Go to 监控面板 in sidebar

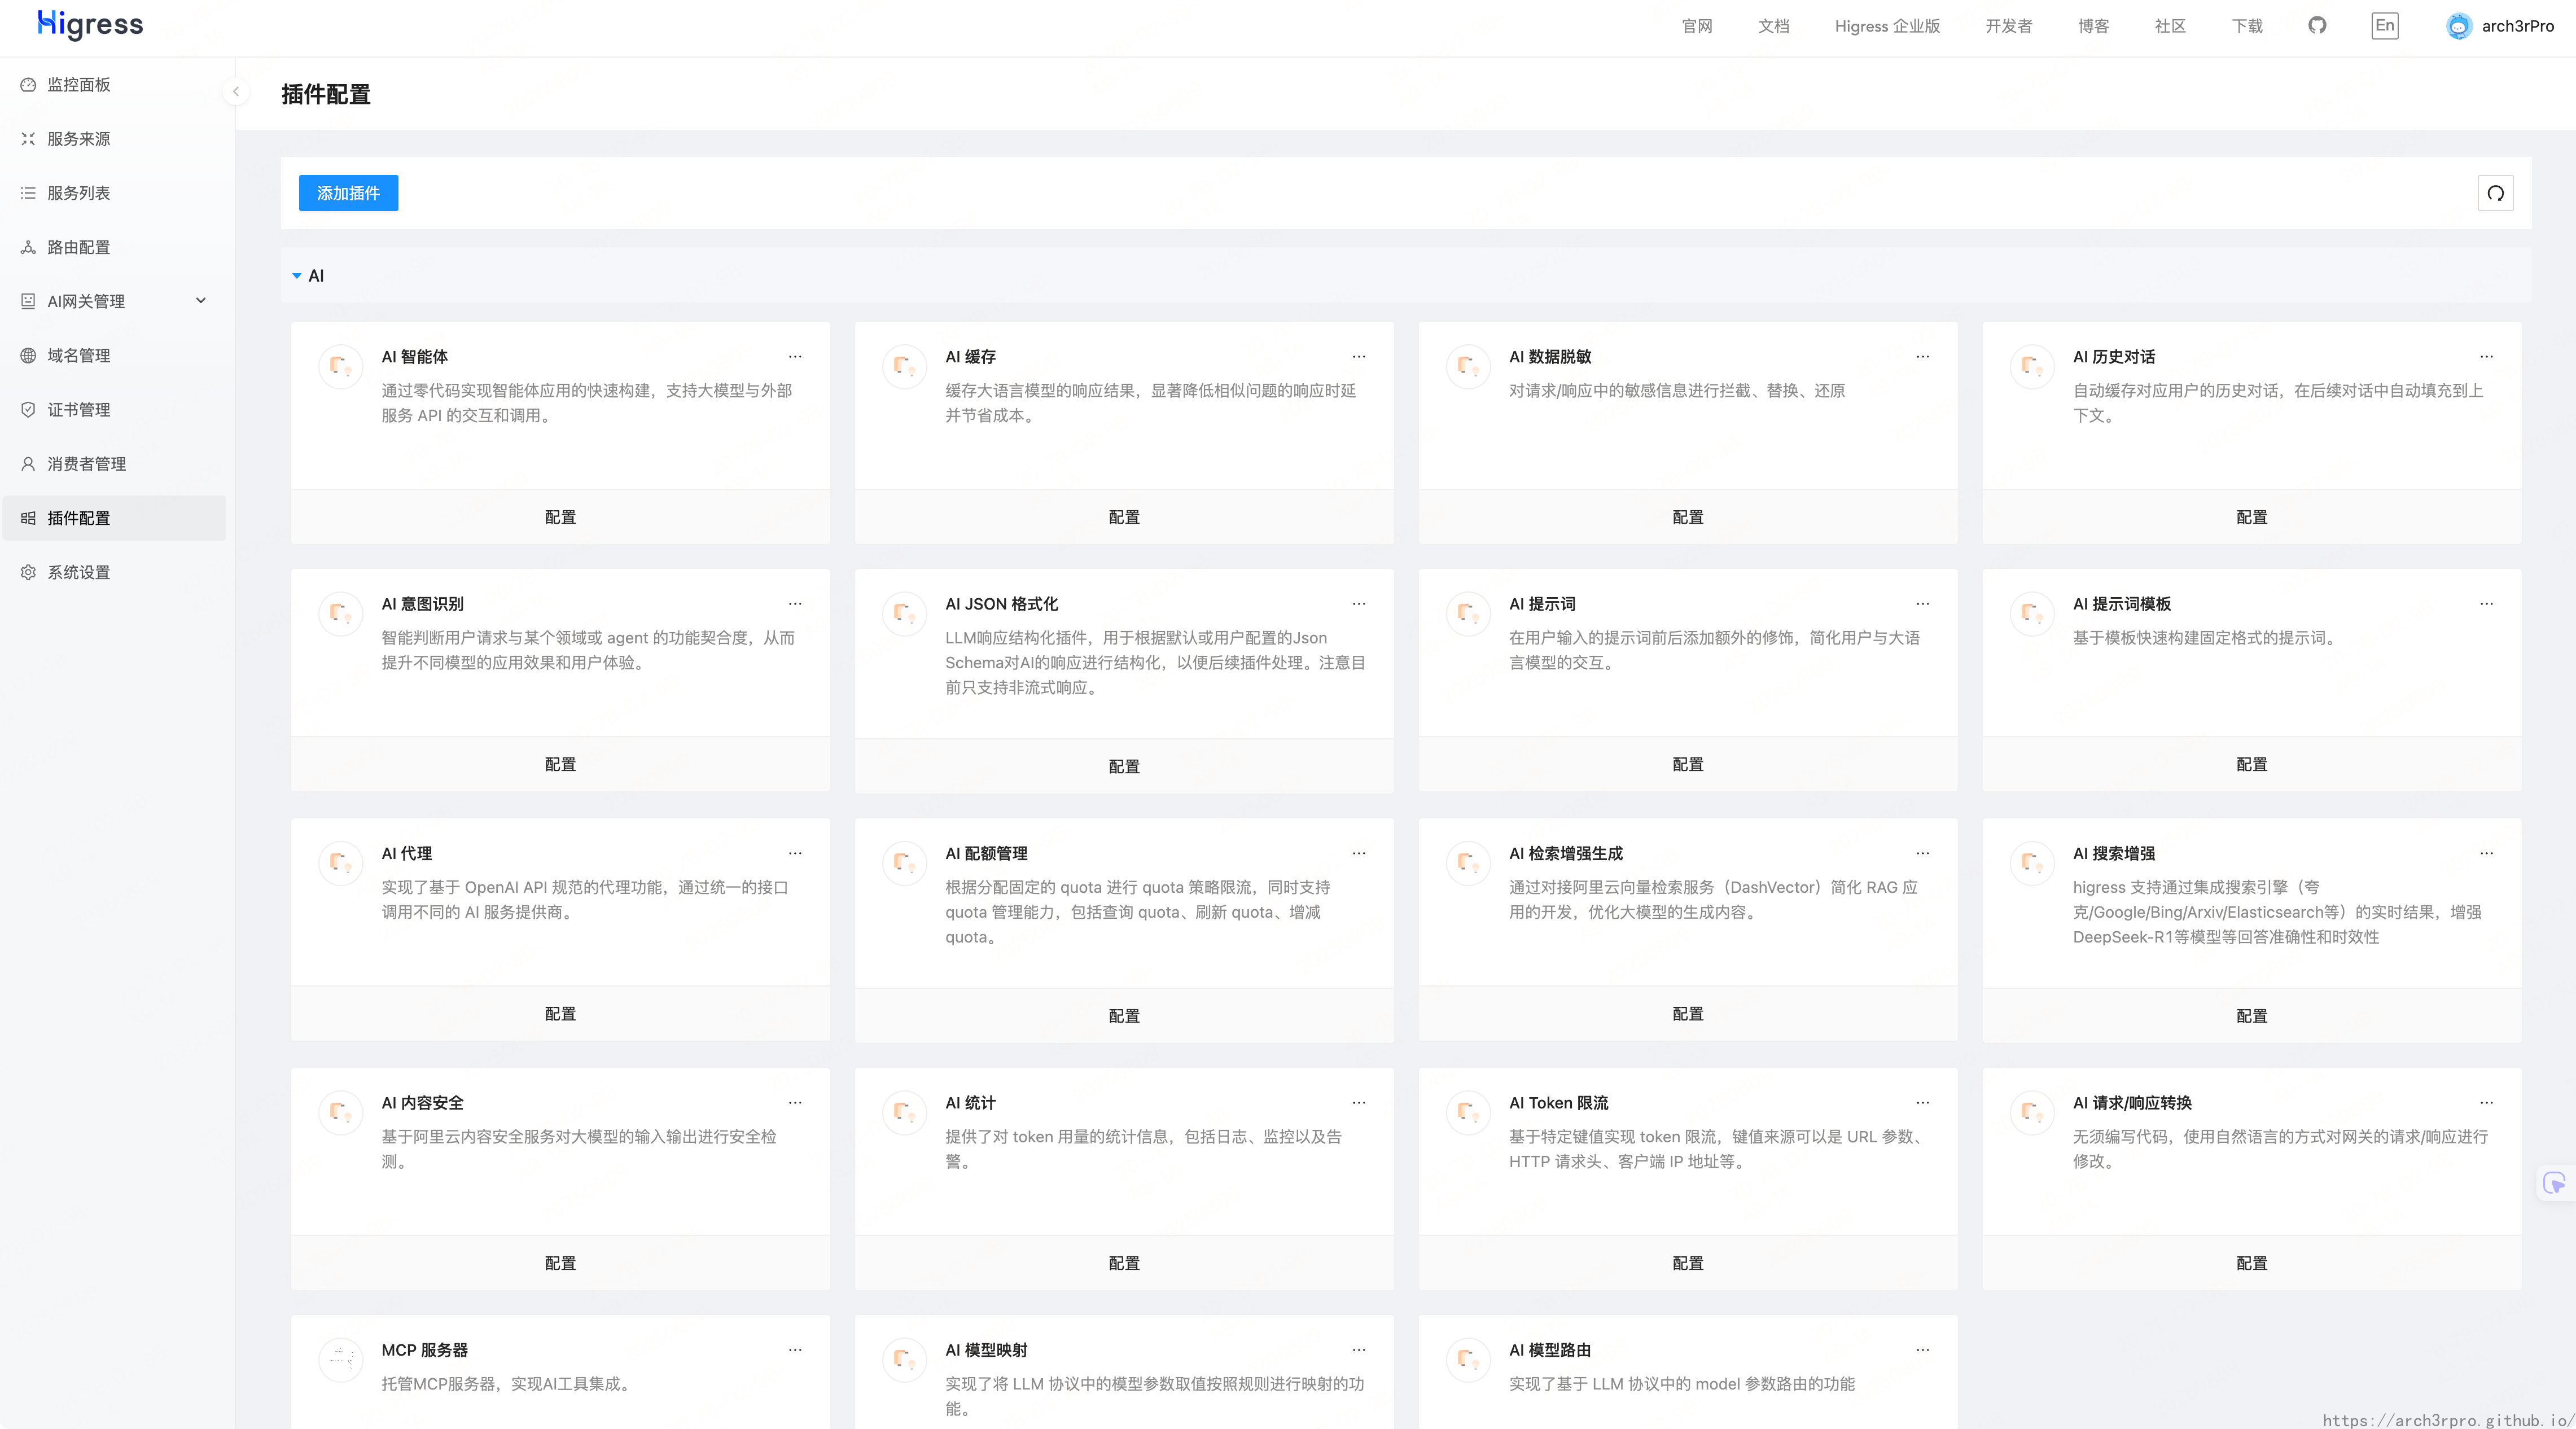[x=79, y=85]
